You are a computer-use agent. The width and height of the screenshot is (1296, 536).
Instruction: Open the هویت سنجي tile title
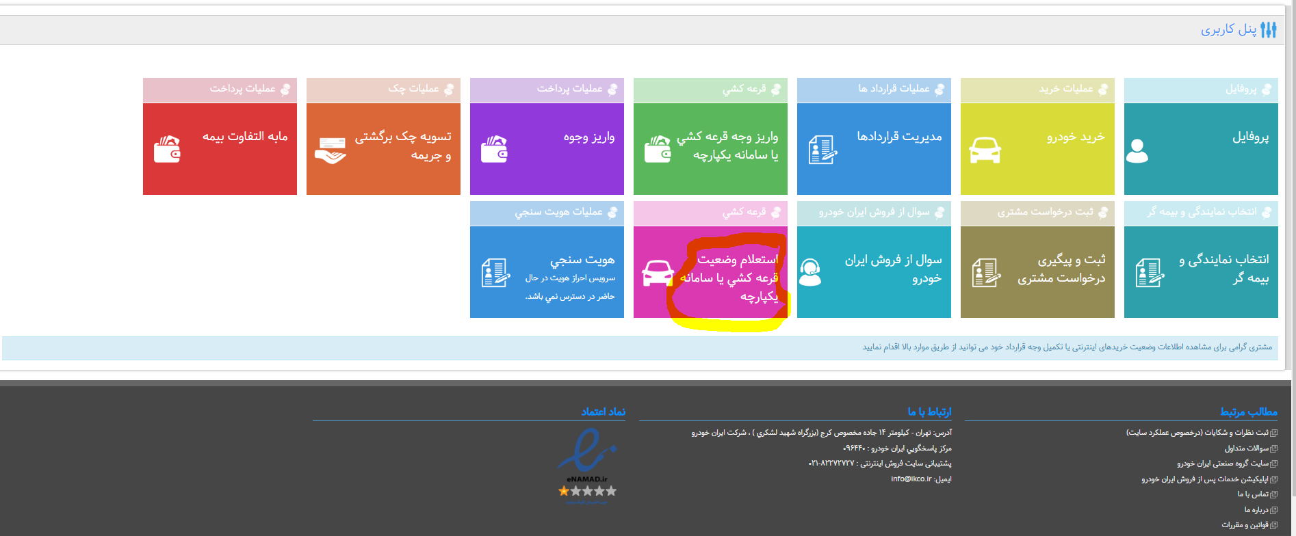click(x=582, y=260)
